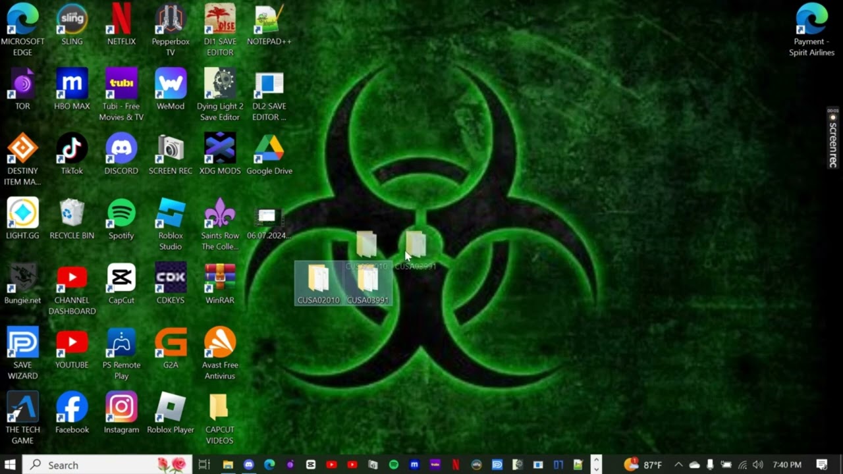Launch the TOR browser desktop icon

(22, 90)
